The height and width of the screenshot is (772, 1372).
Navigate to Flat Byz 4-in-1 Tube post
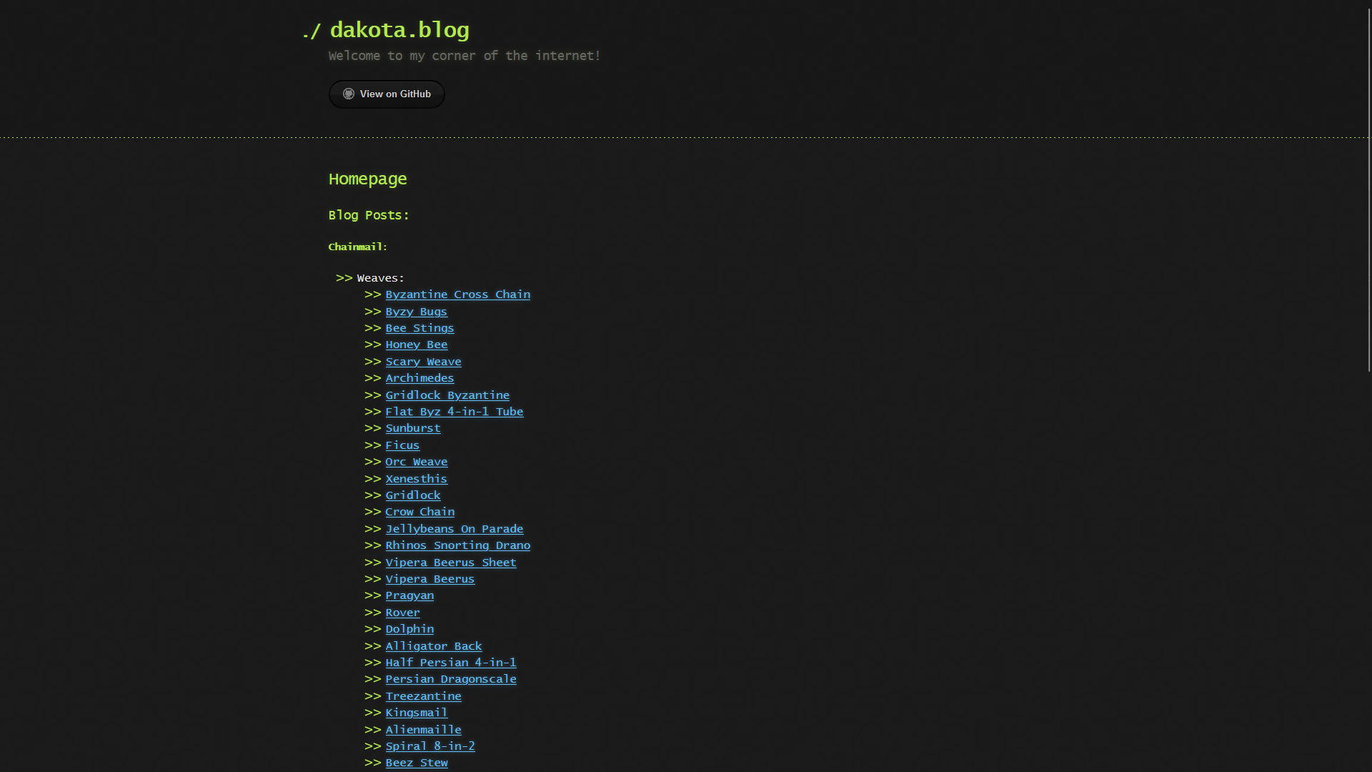tap(454, 411)
